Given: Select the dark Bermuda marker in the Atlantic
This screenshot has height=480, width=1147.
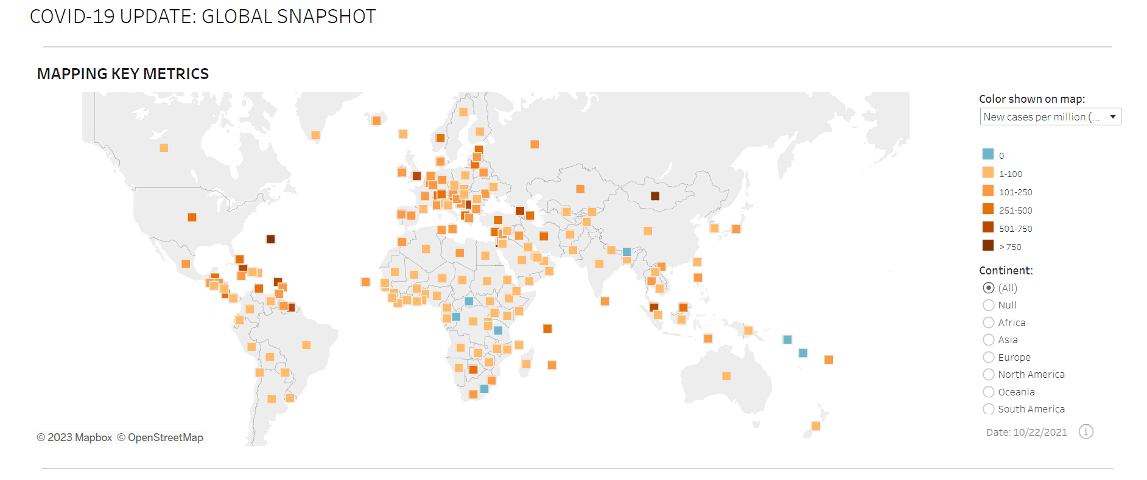Looking at the screenshot, I should click(x=270, y=239).
